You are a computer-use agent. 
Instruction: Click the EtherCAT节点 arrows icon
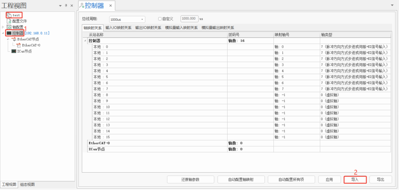(x=14, y=39)
